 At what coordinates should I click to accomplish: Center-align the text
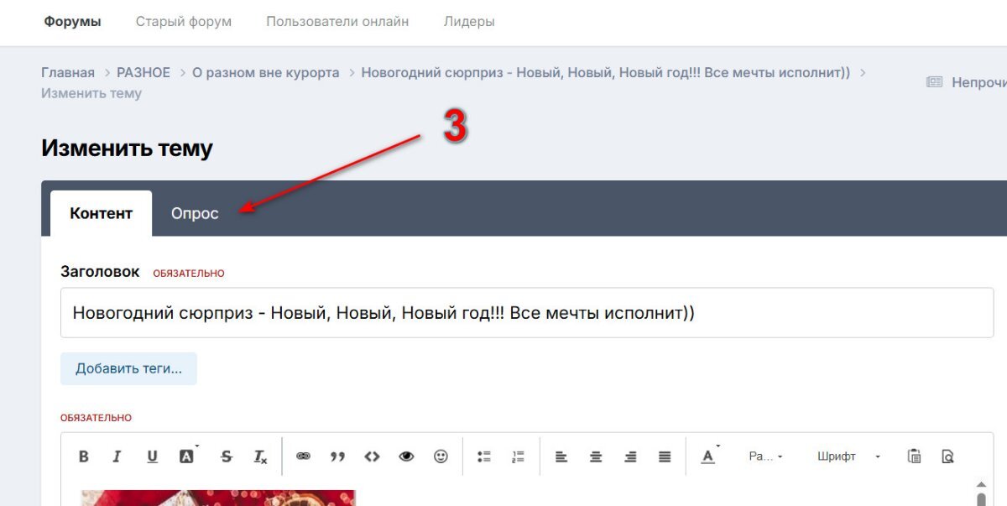point(596,456)
